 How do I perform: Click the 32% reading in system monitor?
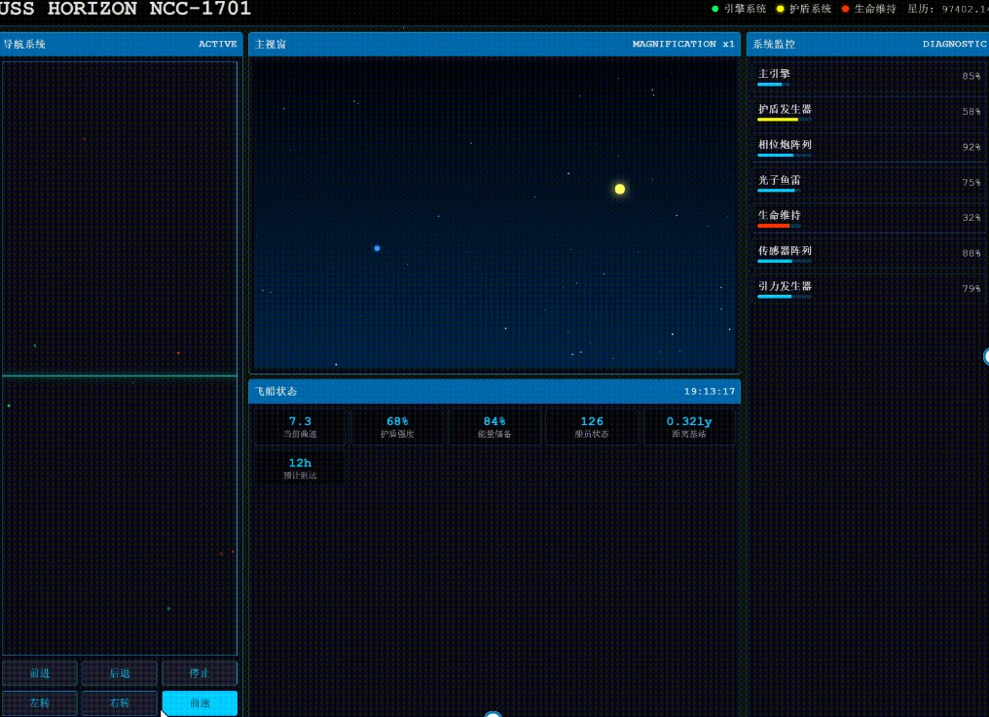(971, 218)
